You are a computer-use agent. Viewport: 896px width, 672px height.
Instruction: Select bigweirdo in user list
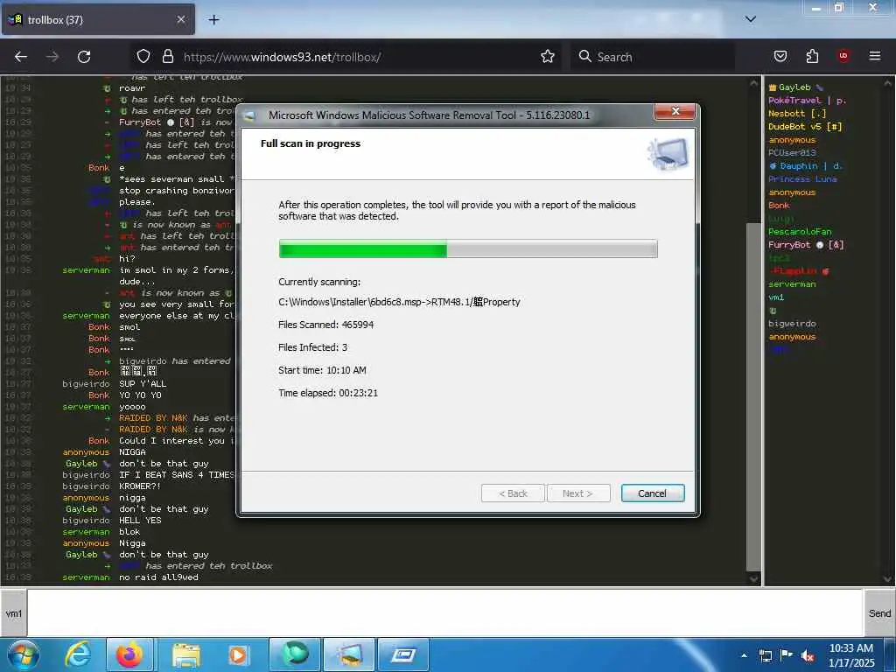click(x=792, y=324)
